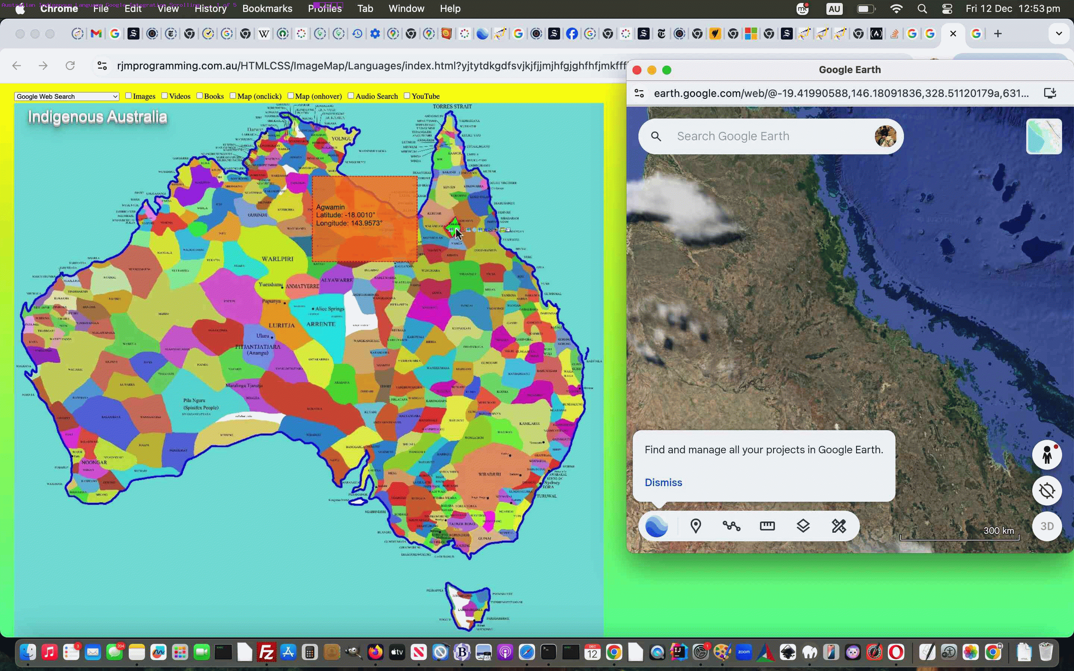The image size is (1074, 671).
Task: Open the distance measurement ruler tool
Action: pos(767,526)
